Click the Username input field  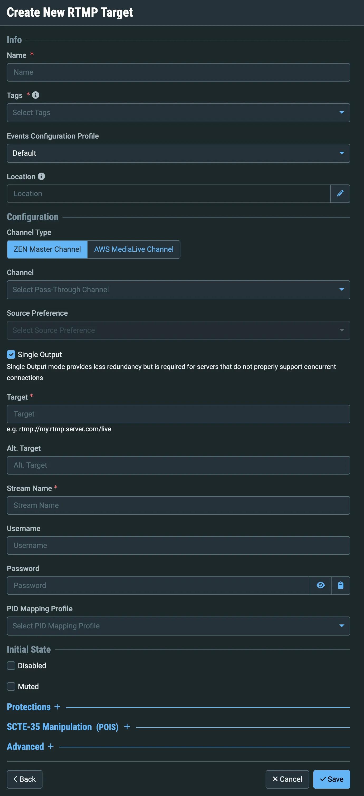pos(179,545)
